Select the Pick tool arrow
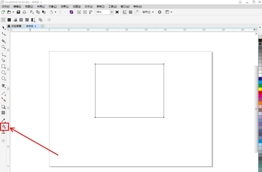Screen dimensions: 262x172 (3, 27)
